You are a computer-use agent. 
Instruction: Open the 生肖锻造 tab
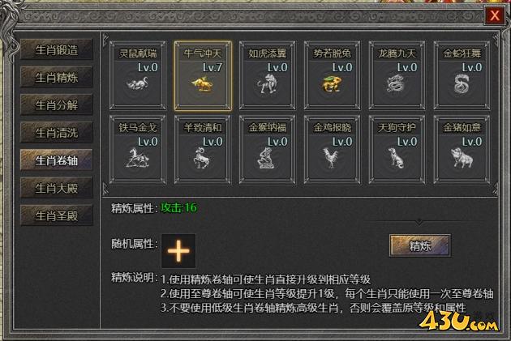pyautogui.click(x=57, y=49)
